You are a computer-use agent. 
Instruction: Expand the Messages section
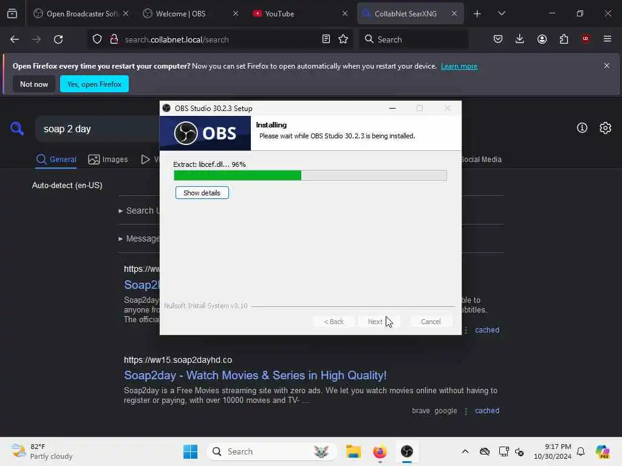pyautogui.click(x=139, y=238)
